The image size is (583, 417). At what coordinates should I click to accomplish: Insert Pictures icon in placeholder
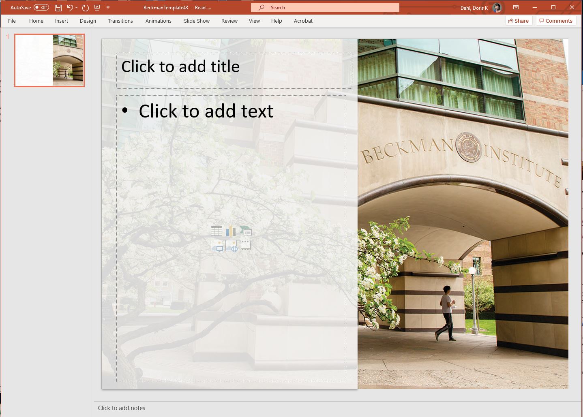point(216,246)
